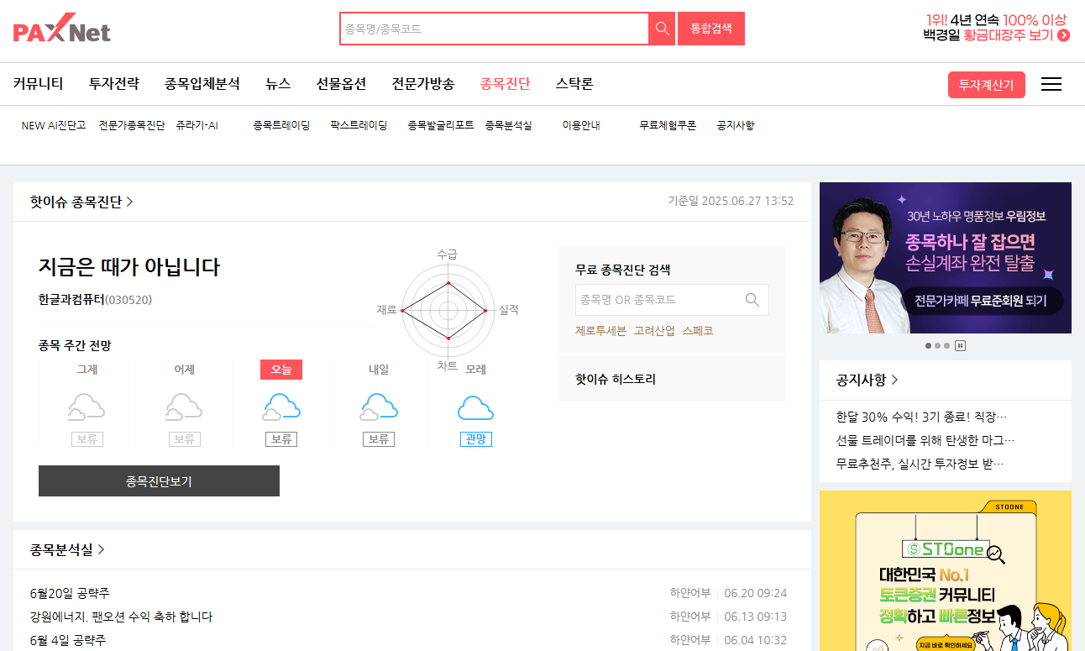Go to 전문가종목진단 submenu
This screenshot has height=651, width=1085.
pyautogui.click(x=132, y=125)
